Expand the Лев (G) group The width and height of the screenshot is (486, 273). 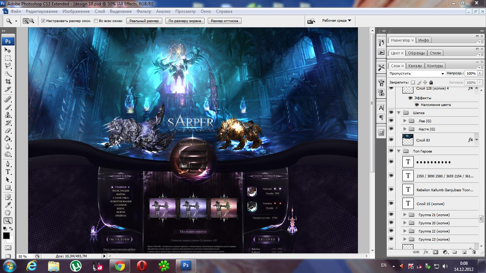tap(405, 121)
